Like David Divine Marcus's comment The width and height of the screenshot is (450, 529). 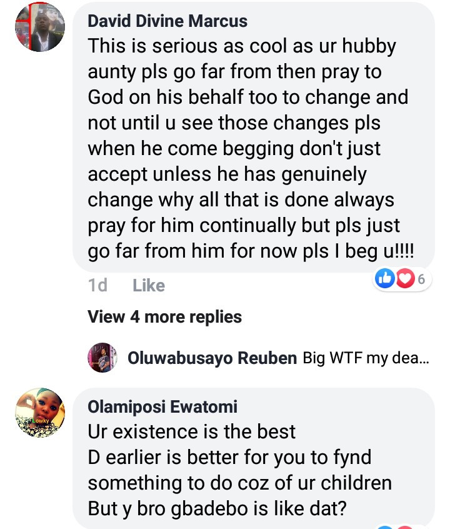(149, 286)
